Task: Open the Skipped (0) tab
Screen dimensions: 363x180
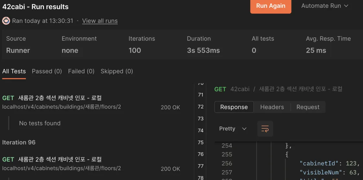Action: [116, 71]
